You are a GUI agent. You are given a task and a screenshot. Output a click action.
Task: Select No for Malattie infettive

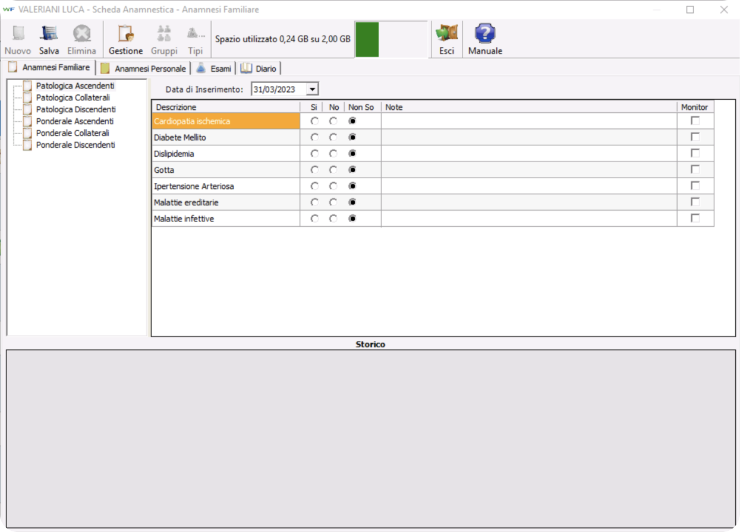pos(333,219)
